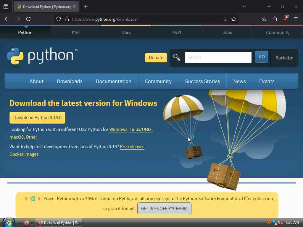Viewport: 303px width, 227px height.
Task: Open the Documentation navigation menu
Action: click(x=114, y=81)
